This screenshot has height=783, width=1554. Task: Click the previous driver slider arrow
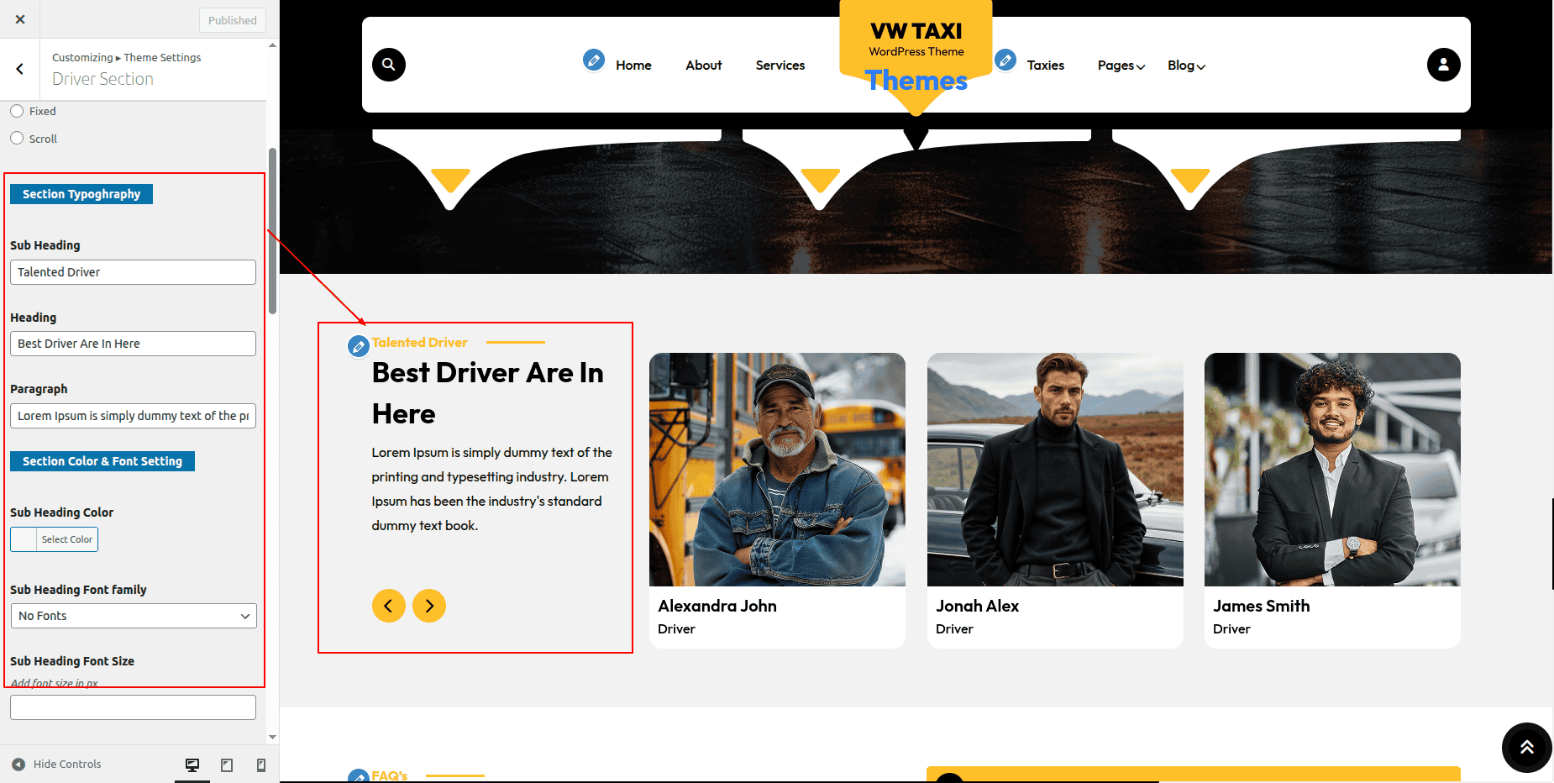(x=389, y=606)
